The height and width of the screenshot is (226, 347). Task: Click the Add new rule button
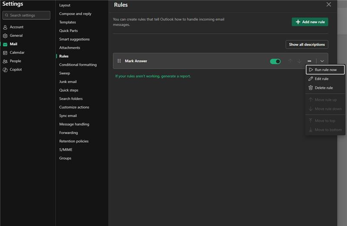pos(310,22)
